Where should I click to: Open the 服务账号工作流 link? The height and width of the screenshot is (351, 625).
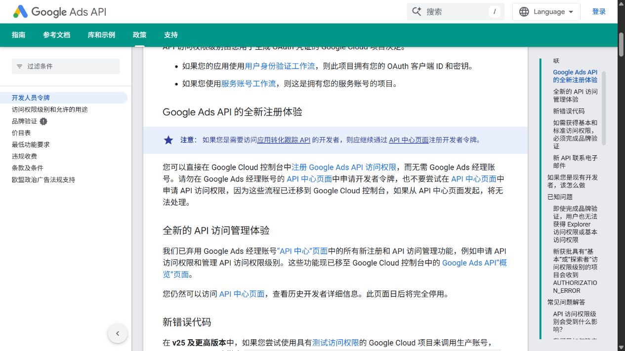tap(248, 84)
